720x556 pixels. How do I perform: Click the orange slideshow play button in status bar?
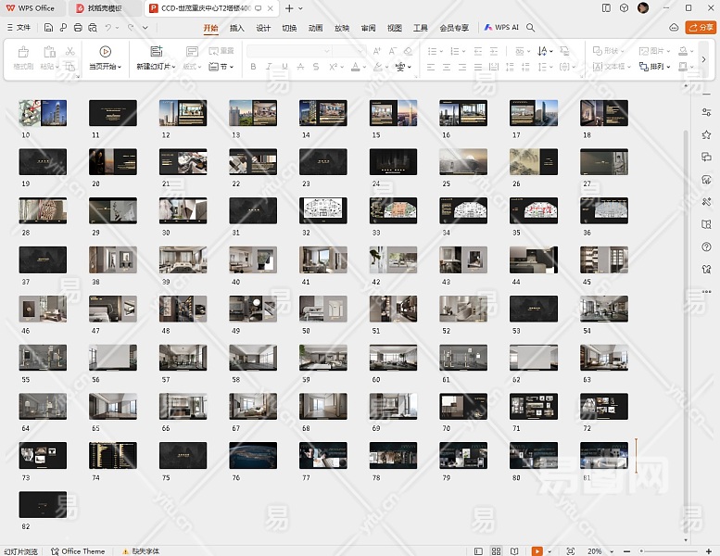pyautogui.click(x=537, y=550)
